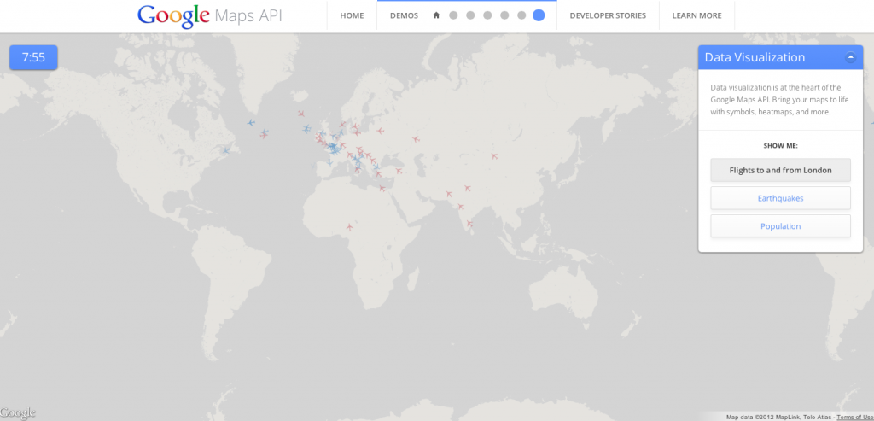Select the second gray demo dot
The width and height of the screenshot is (874, 421).
tap(470, 15)
